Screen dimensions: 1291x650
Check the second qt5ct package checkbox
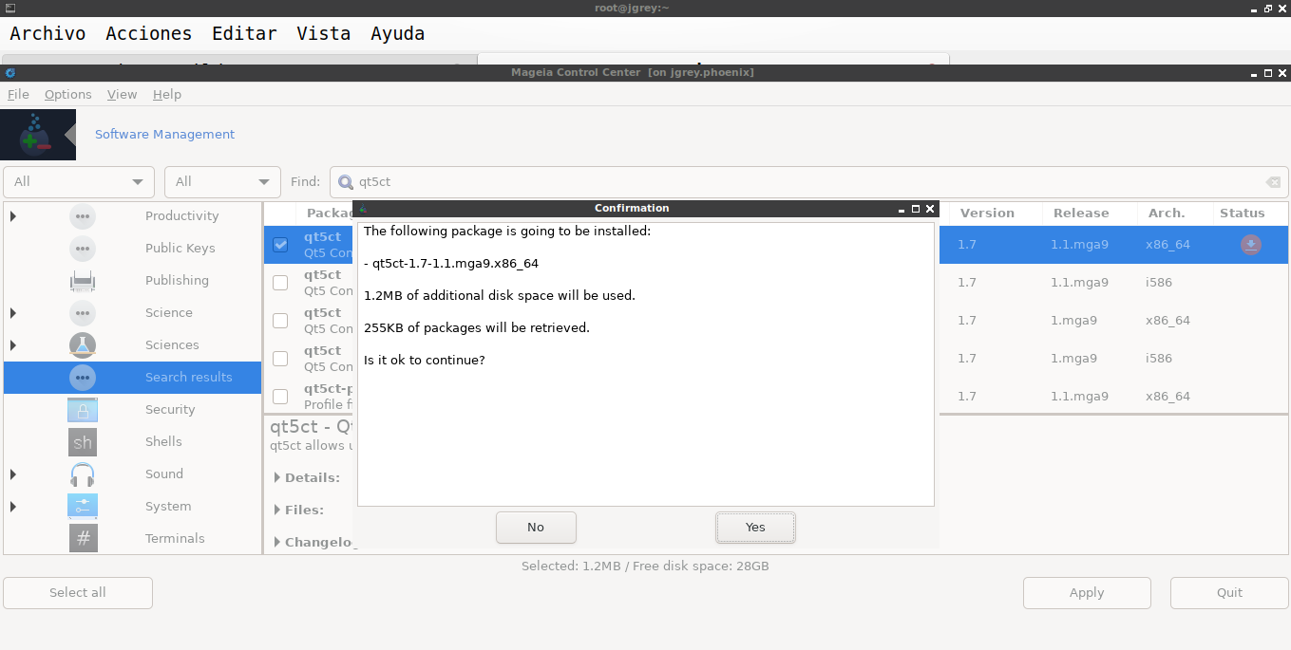(x=280, y=283)
